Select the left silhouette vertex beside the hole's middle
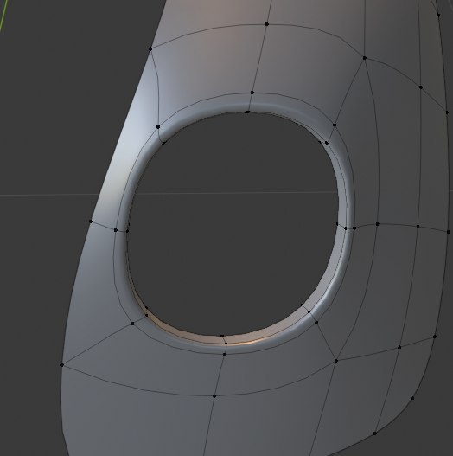 91,222
